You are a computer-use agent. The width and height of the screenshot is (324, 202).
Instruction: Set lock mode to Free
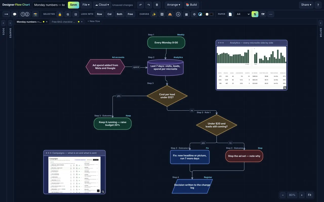click(130, 14)
